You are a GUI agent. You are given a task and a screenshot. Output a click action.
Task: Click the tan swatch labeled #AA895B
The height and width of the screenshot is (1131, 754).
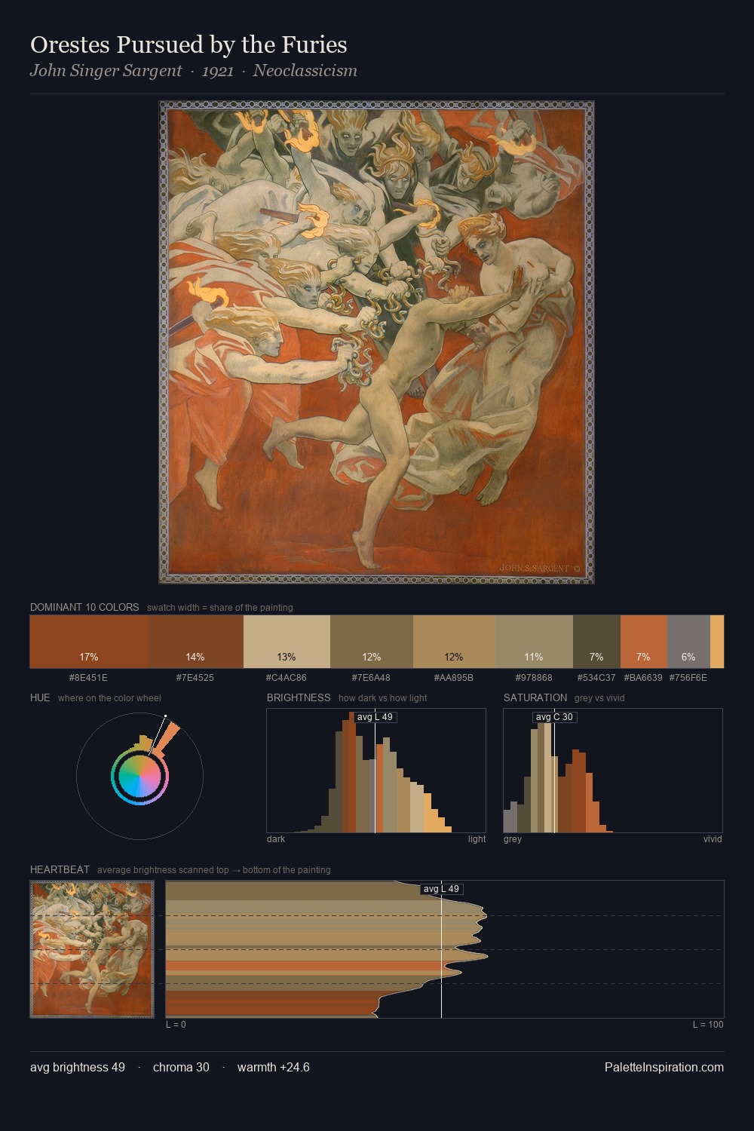[x=454, y=642]
